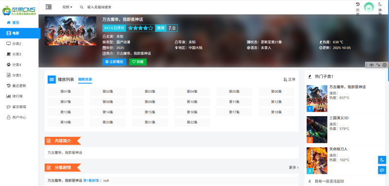The image size is (389, 186).
Task: Click the search magnifier icon
Action: click(82, 7)
